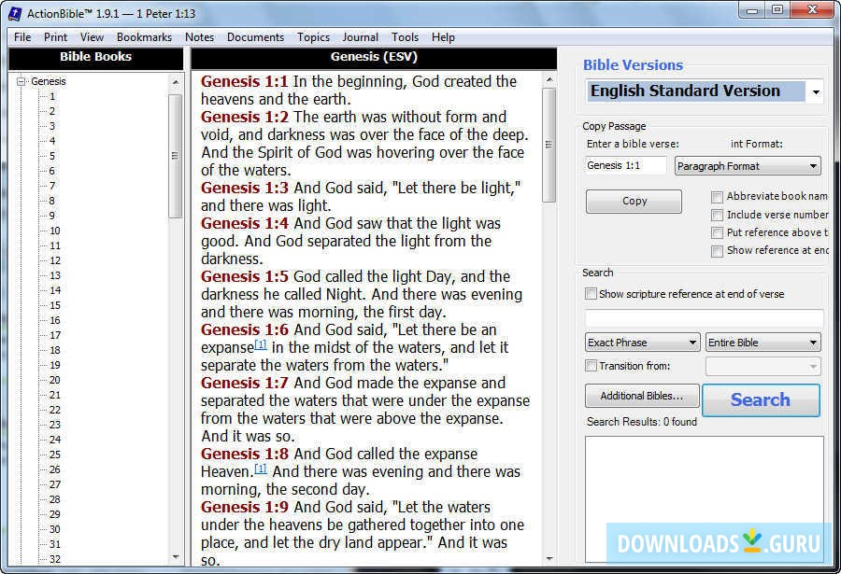This screenshot has height=574, width=841.
Task: Open the Exact Phrase search dropdown
Action: (x=693, y=343)
